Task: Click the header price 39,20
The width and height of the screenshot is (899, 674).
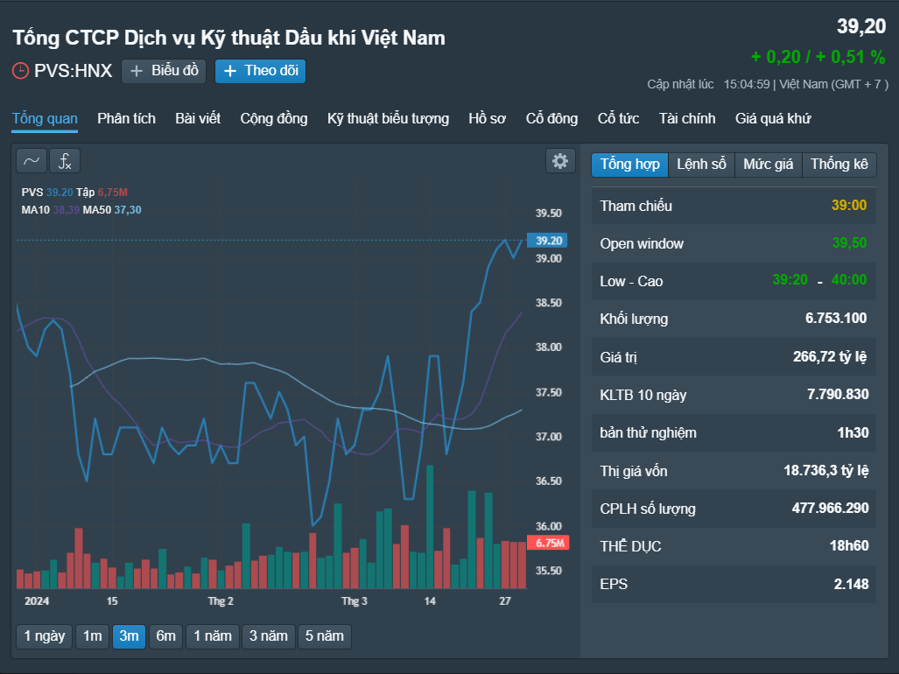Action: [861, 26]
